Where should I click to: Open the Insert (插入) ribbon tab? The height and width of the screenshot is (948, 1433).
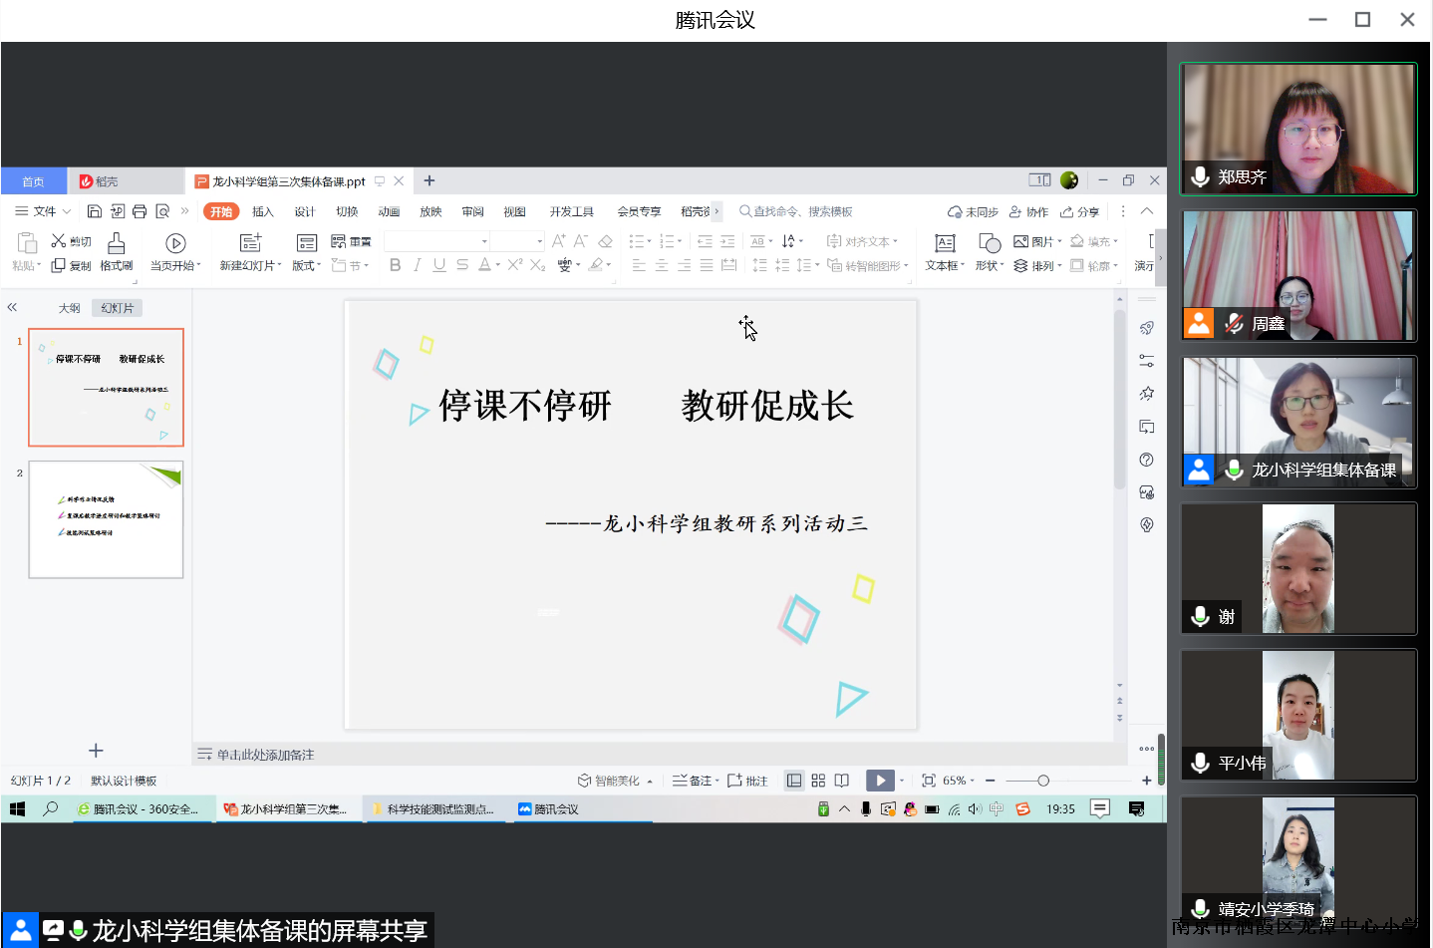pos(263,211)
